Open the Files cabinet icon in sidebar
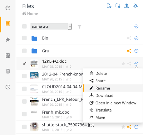 (x=8, y=24)
